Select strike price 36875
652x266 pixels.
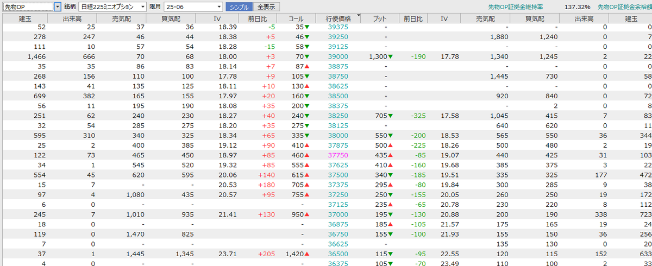tap(338, 224)
